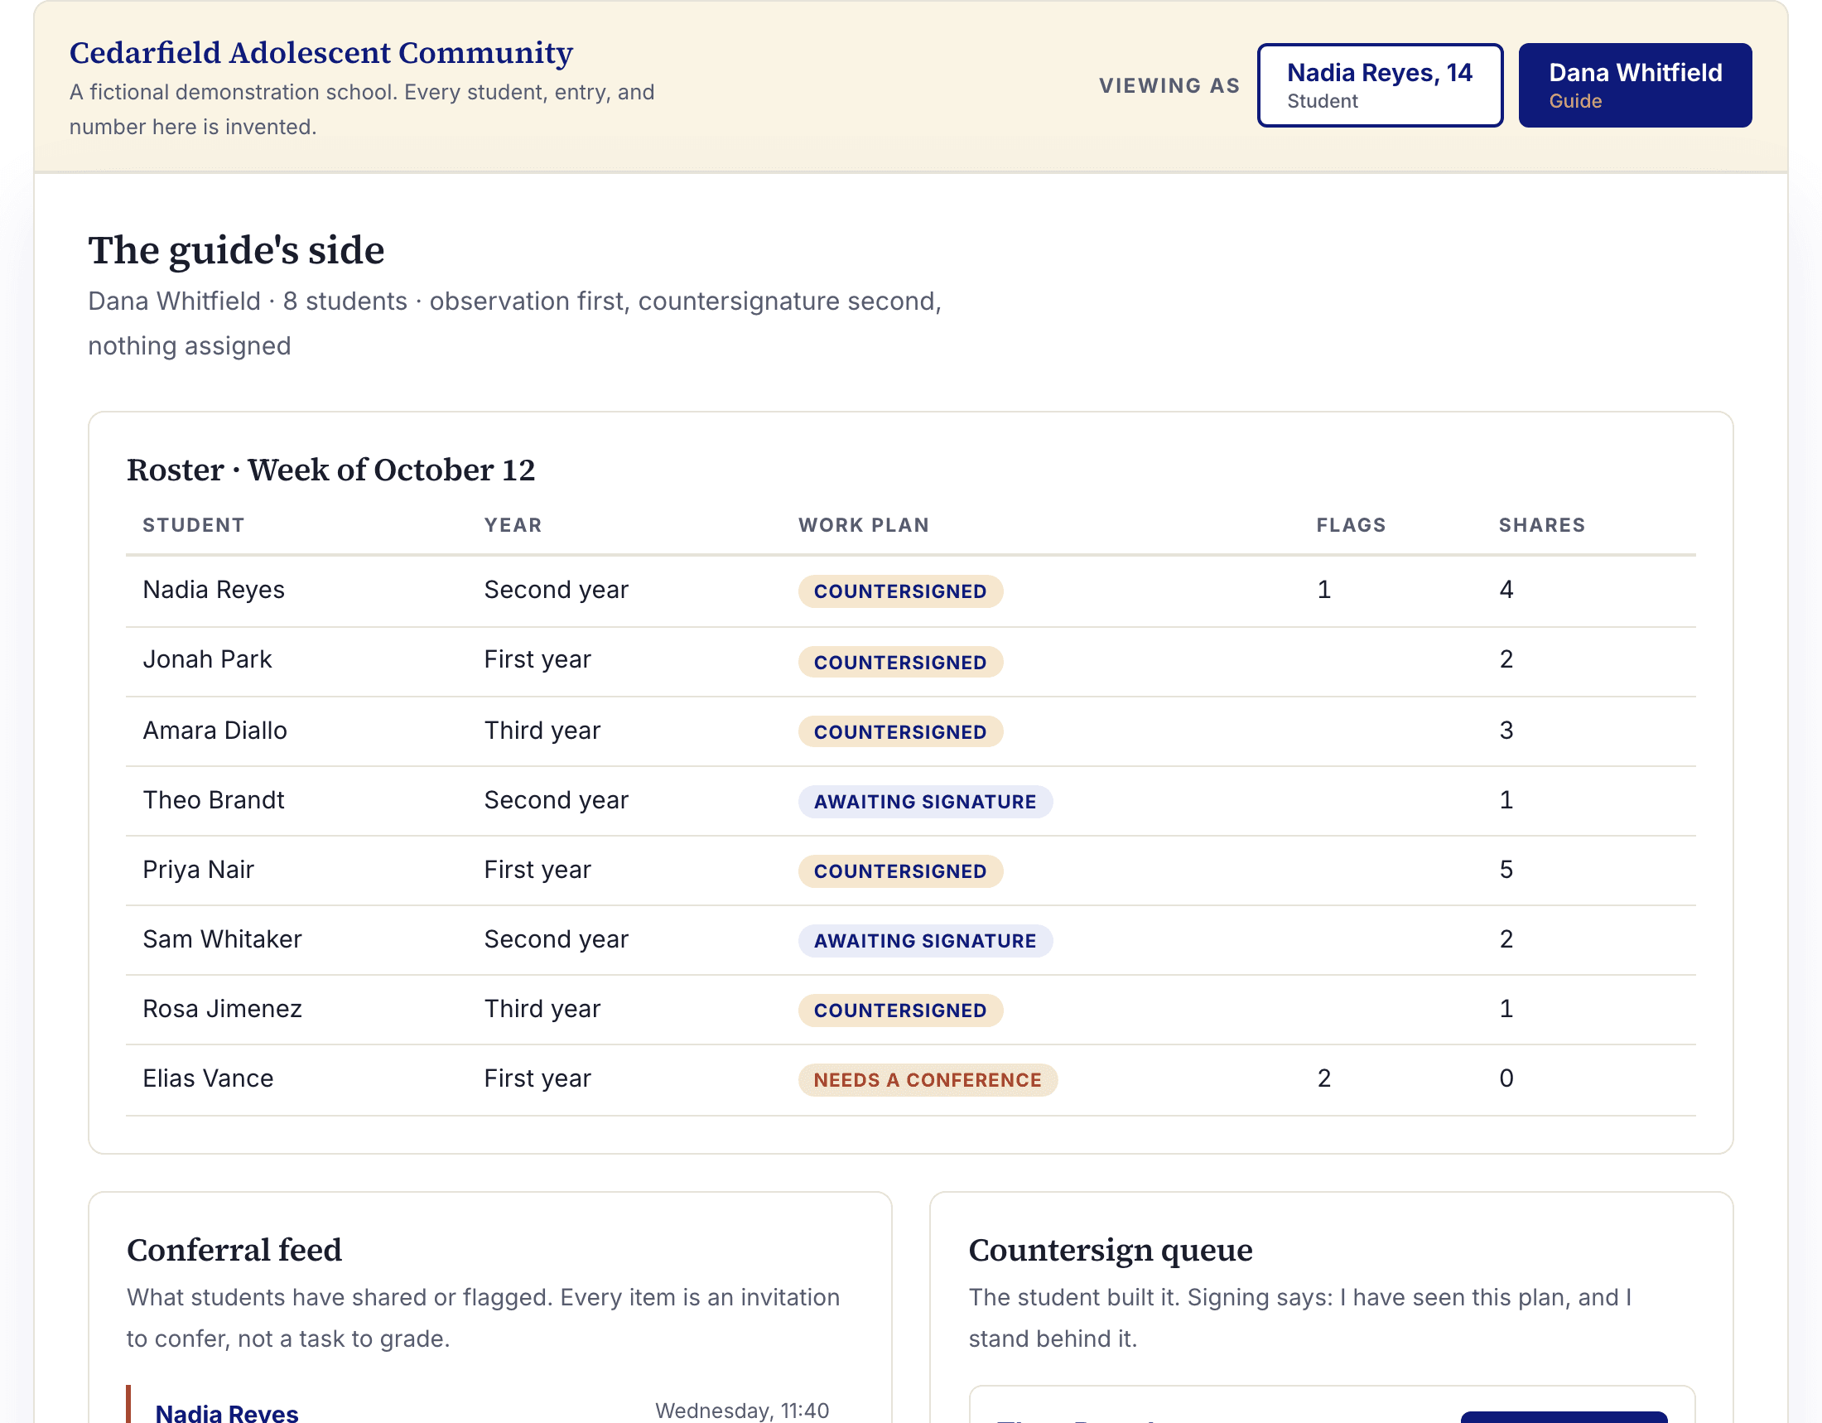Click Amara Diallo's Countersigned badge
The image size is (1822, 1423).
click(900, 732)
